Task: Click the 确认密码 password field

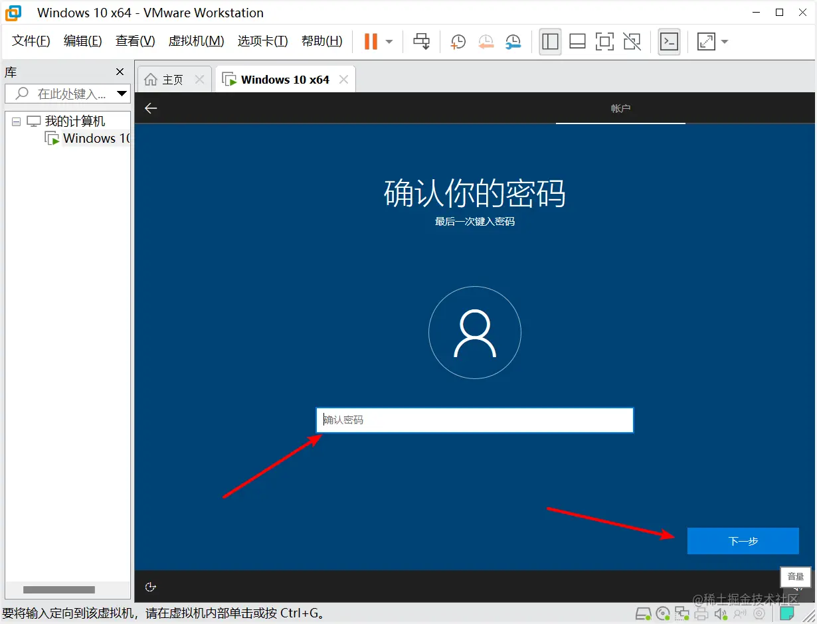Action: click(475, 420)
